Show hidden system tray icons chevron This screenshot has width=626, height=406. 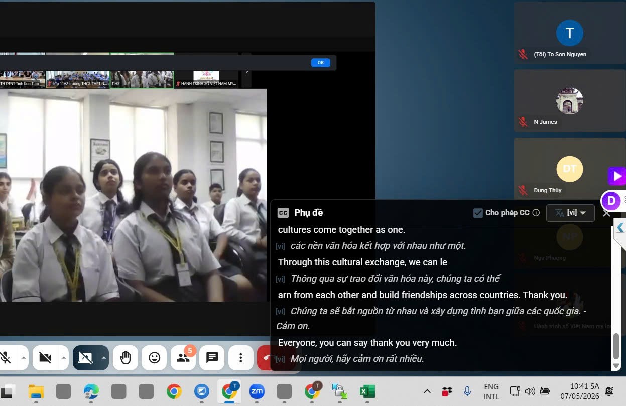(x=427, y=391)
